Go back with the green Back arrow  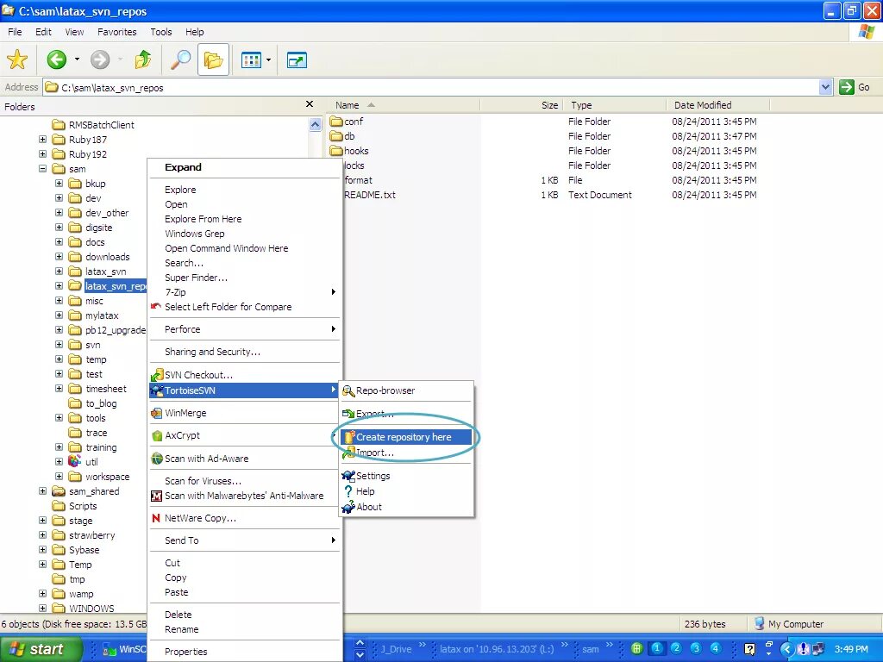tap(56, 59)
